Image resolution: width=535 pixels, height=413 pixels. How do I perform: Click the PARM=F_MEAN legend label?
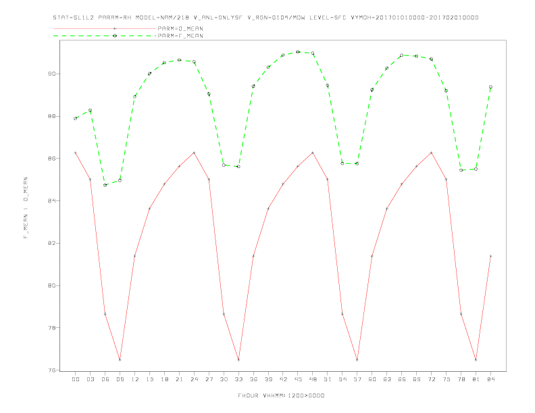[180, 36]
